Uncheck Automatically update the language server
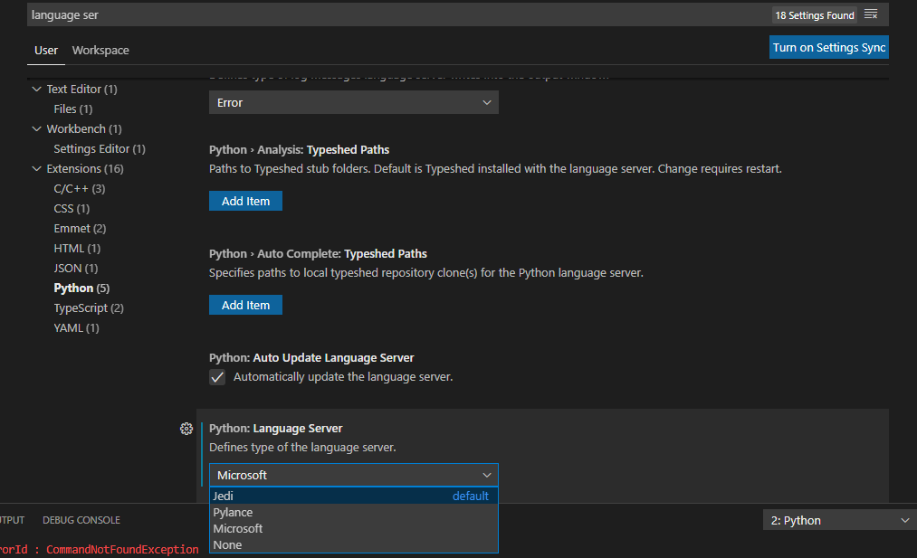917x558 pixels. pos(216,377)
